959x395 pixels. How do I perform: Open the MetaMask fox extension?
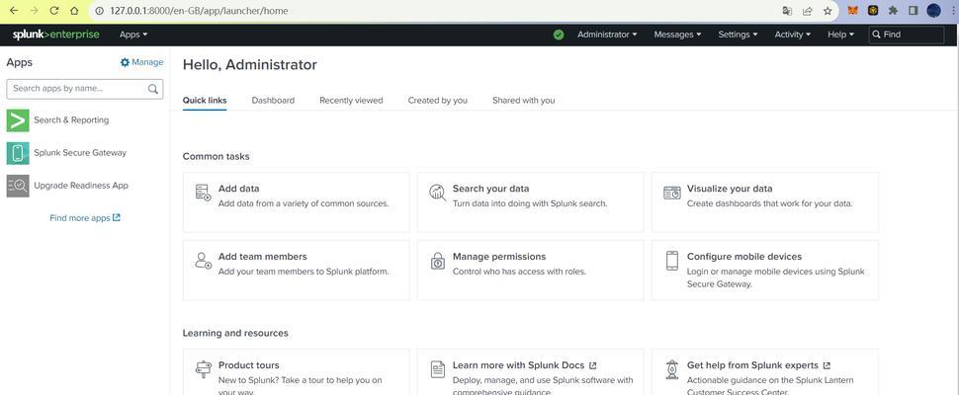pos(852,11)
